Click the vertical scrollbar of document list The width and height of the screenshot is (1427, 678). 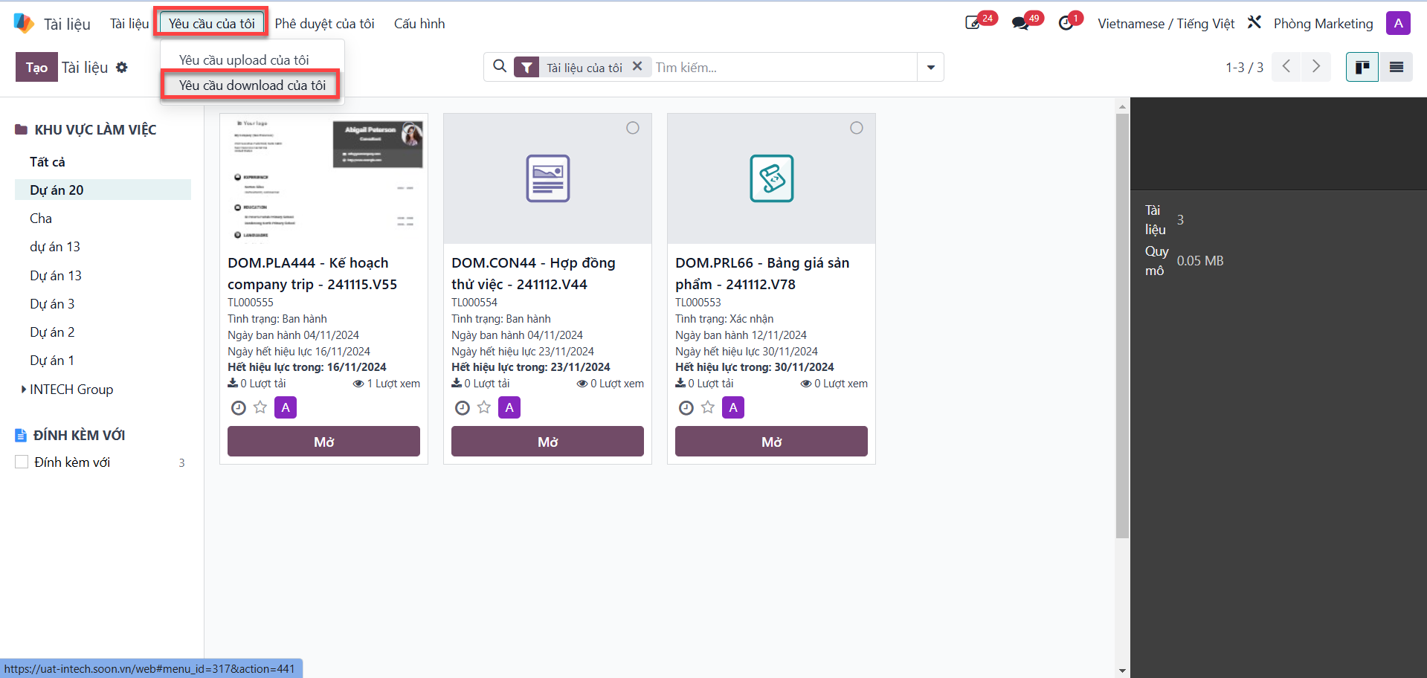(1122, 326)
